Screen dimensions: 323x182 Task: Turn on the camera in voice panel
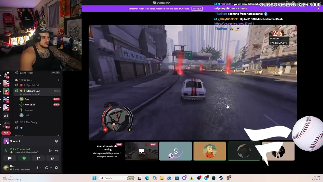click(x=10, y=158)
